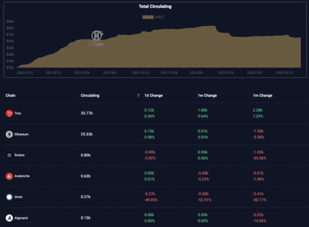Click the Ethereum chain logo icon
The image size is (309, 227).
[9, 134]
